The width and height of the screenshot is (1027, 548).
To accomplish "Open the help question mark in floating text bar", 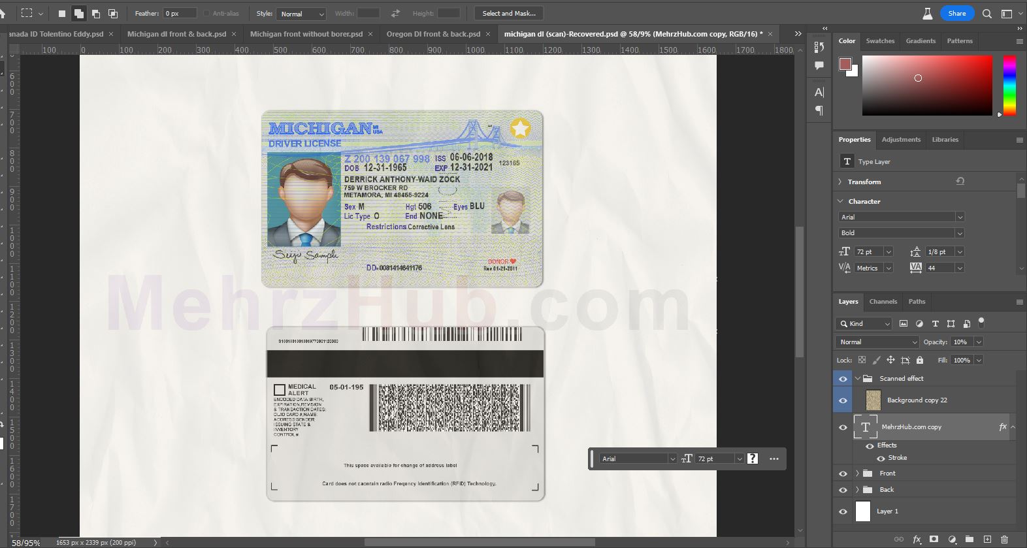I will click(753, 459).
